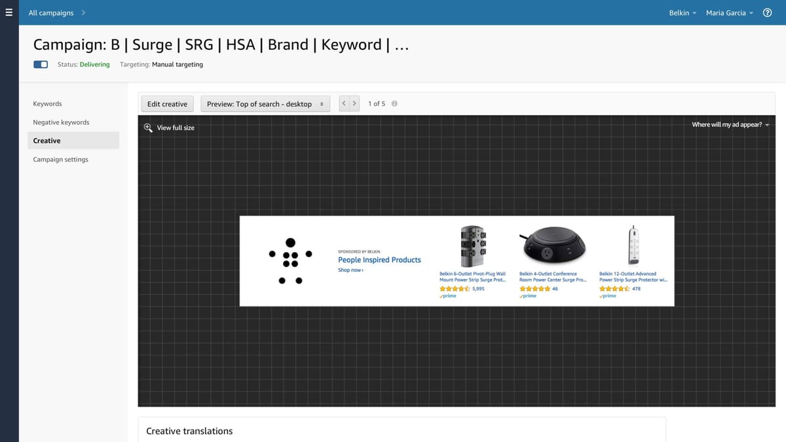Click the info icon beside "1 of 5"
The image size is (786, 442).
[x=394, y=103]
